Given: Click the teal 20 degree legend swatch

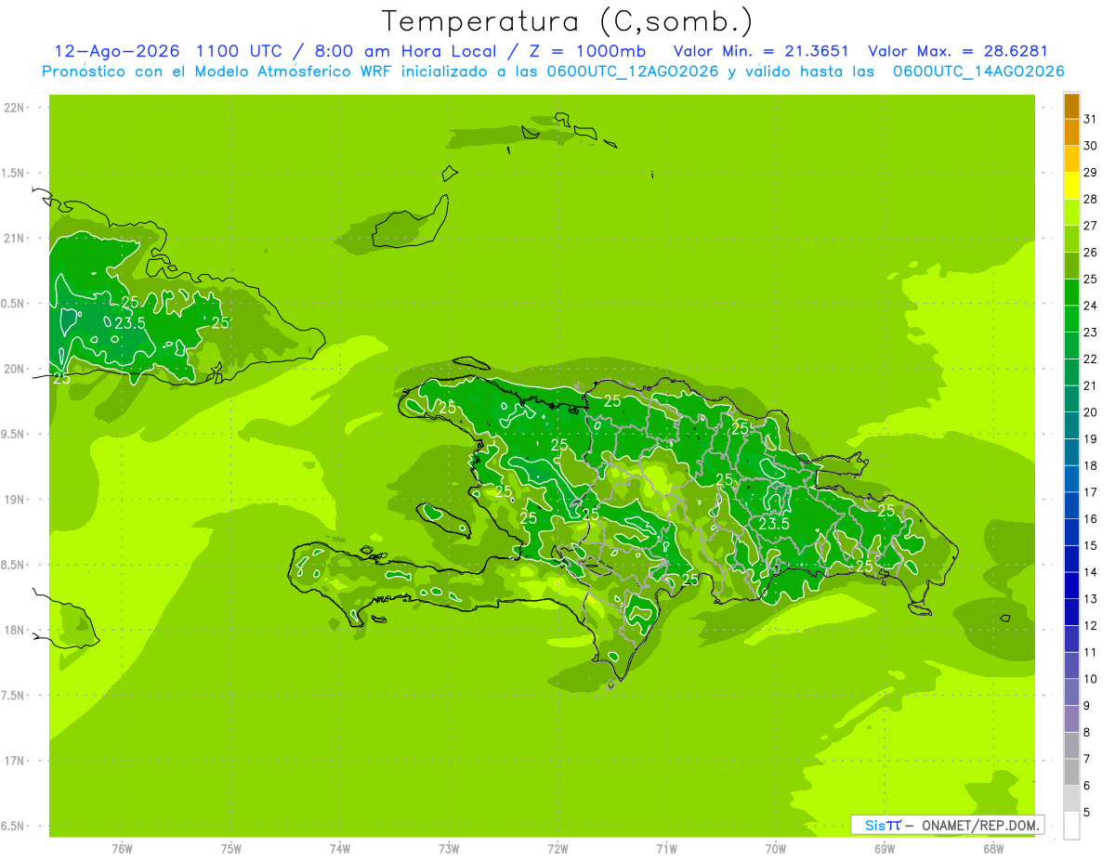Looking at the screenshot, I should [x=1071, y=399].
